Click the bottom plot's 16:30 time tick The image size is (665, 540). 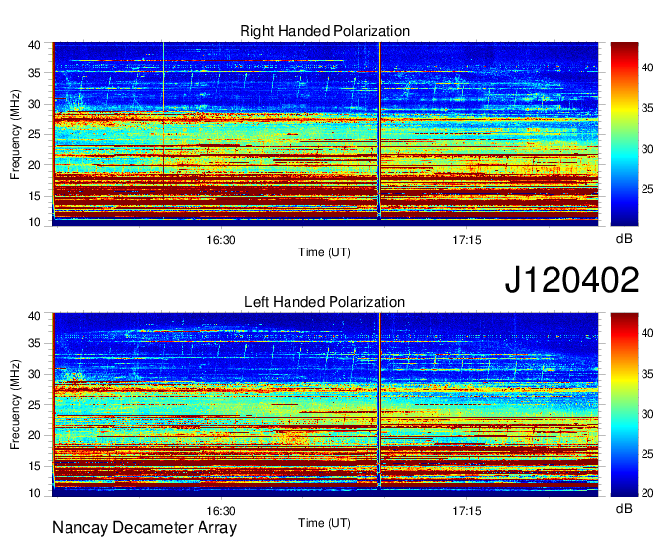(x=221, y=511)
